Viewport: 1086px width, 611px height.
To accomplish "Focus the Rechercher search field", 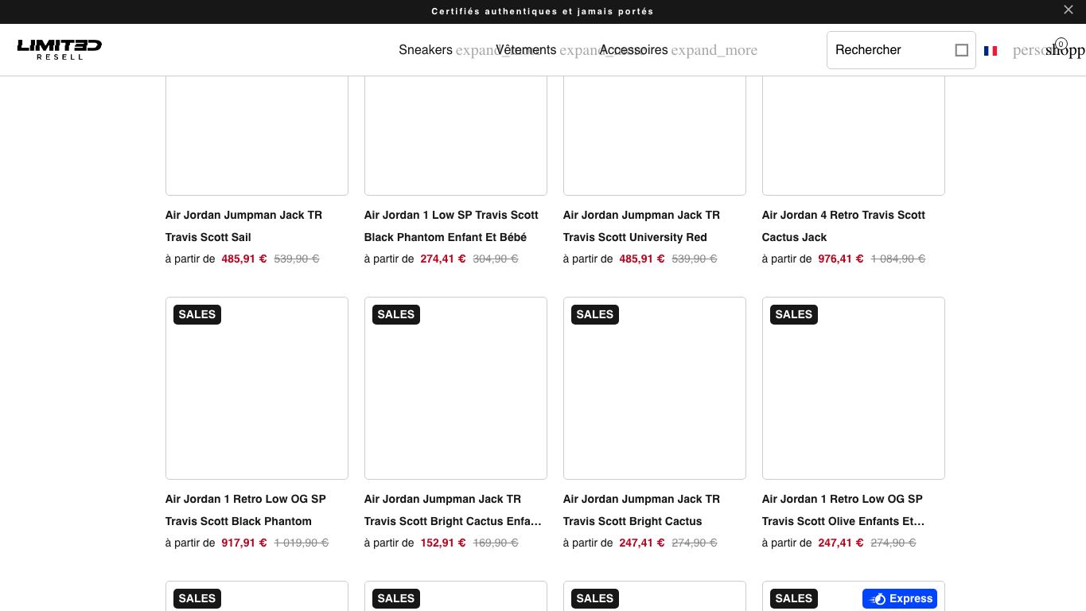I will (891, 50).
